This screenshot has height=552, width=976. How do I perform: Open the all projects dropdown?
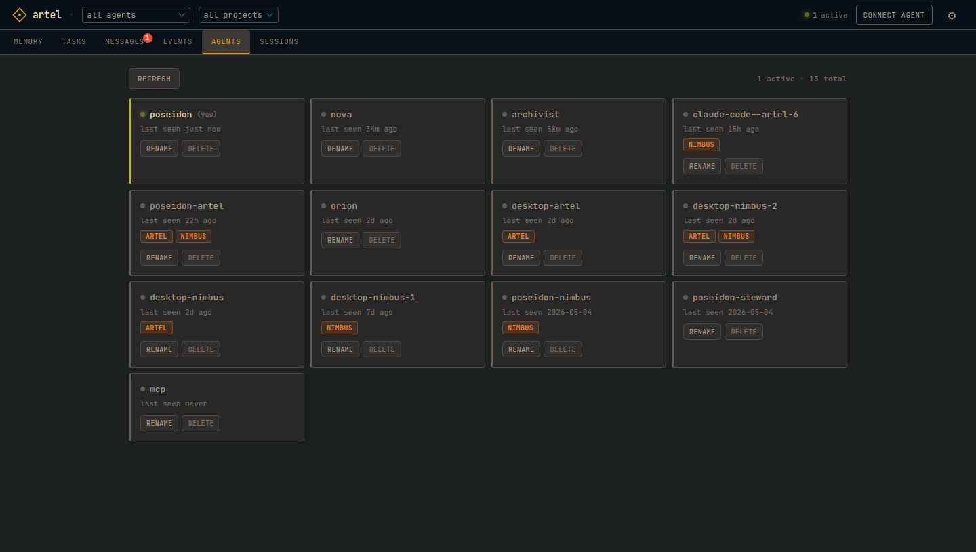pos(239,15)
